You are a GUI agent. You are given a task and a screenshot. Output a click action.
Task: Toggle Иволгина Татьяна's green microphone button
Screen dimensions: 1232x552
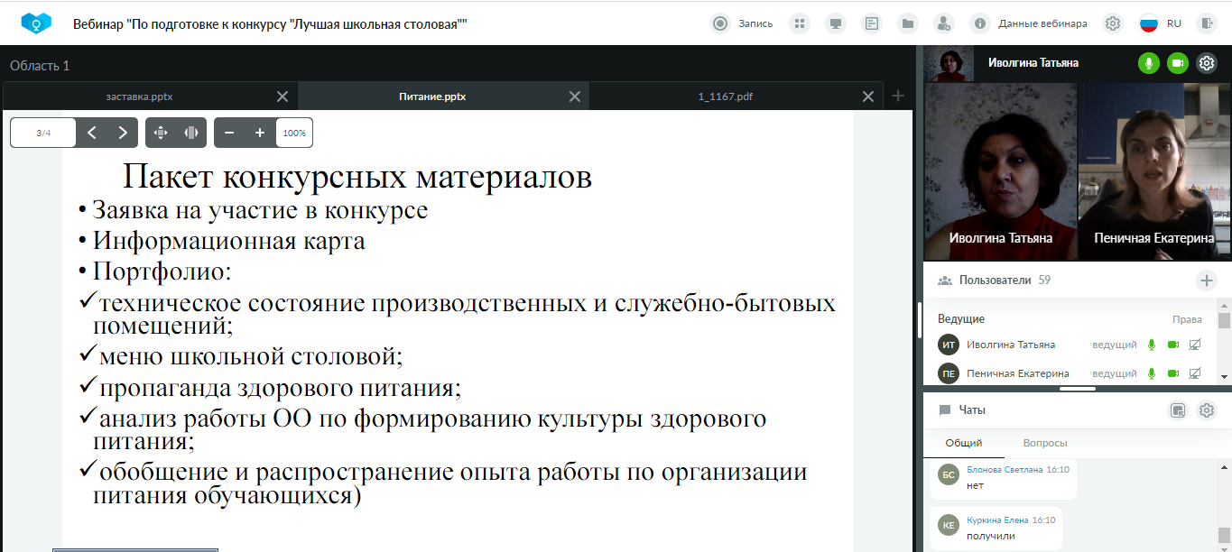(1149, 63)
